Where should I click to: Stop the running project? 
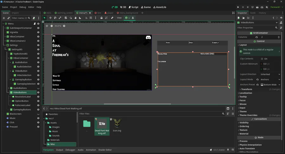tap(248, 7)
